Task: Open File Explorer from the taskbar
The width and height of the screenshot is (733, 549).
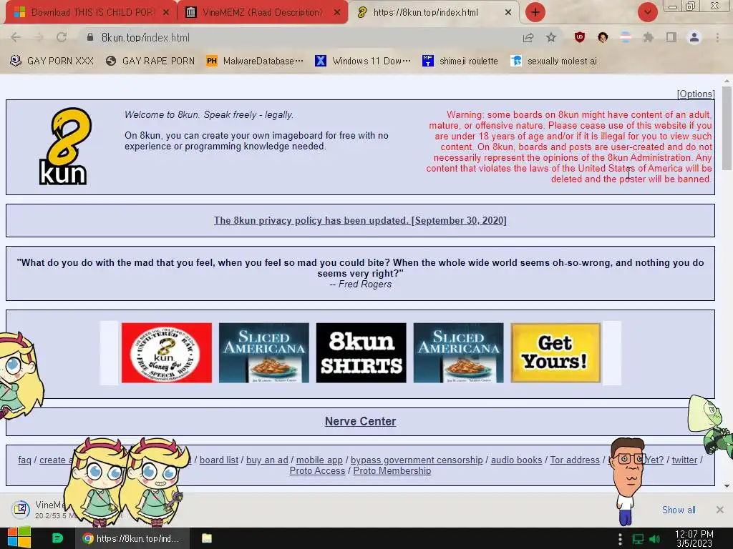Action: [207, 538]
